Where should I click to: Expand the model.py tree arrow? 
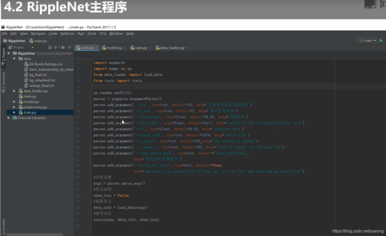(14, 102)
